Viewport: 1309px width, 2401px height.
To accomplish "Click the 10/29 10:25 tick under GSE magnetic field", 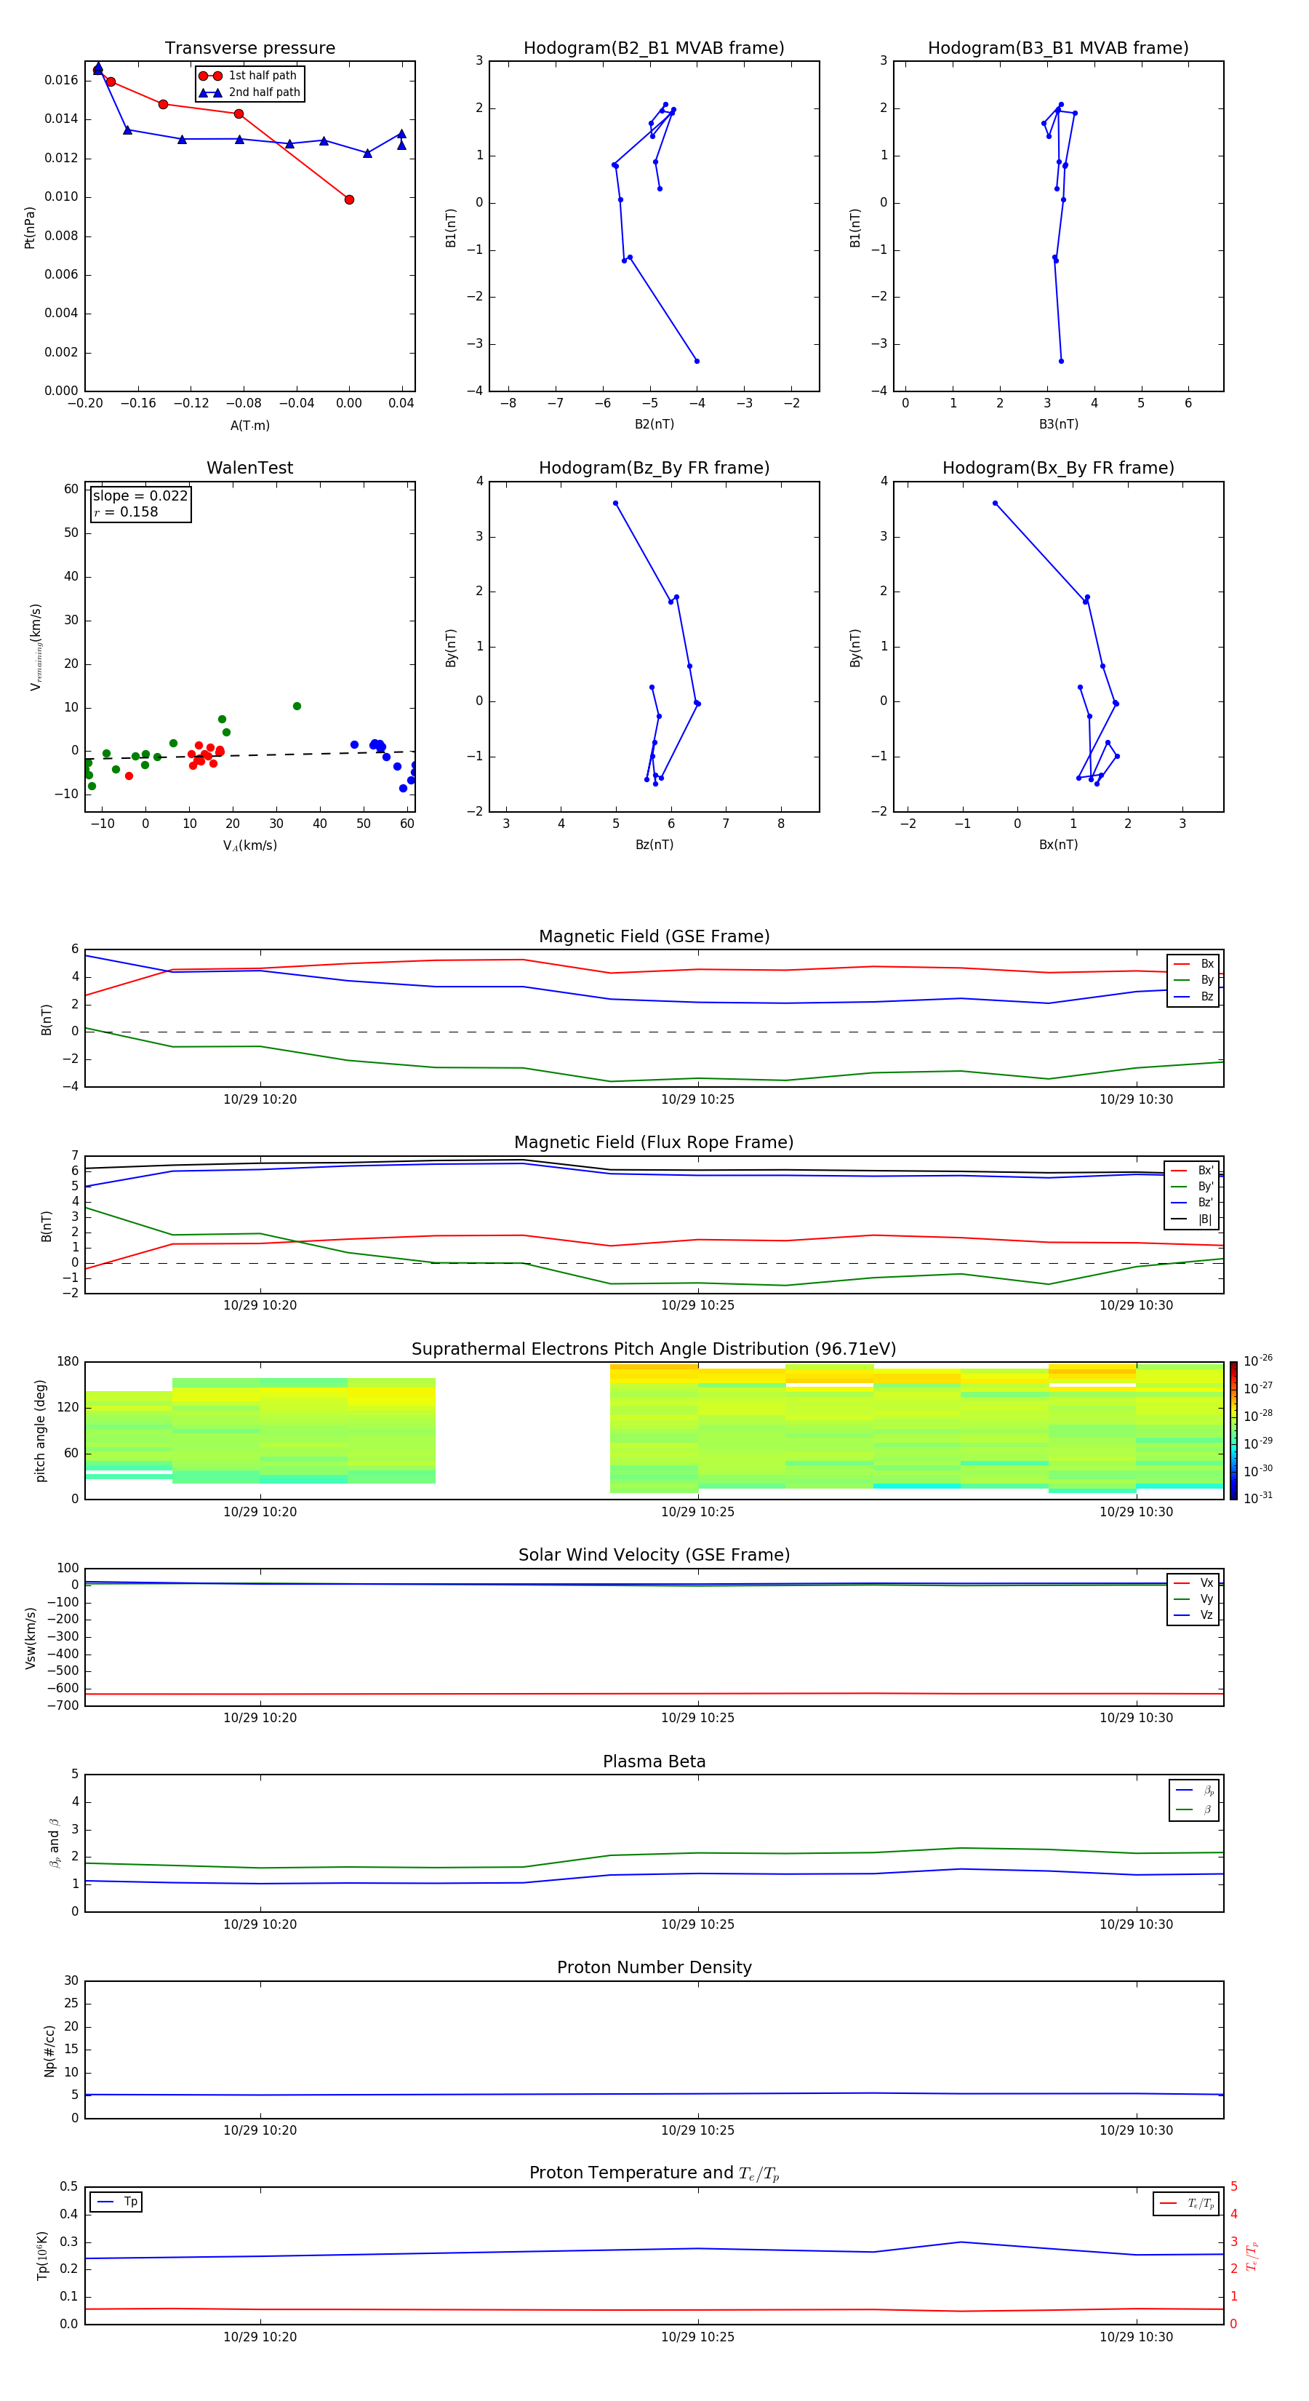I will (x=698, y=1100).
